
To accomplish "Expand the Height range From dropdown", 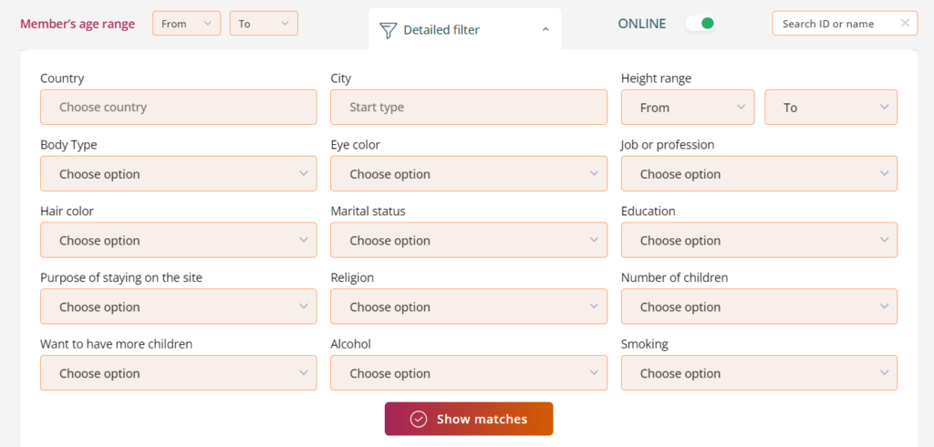I will [688, 107].
